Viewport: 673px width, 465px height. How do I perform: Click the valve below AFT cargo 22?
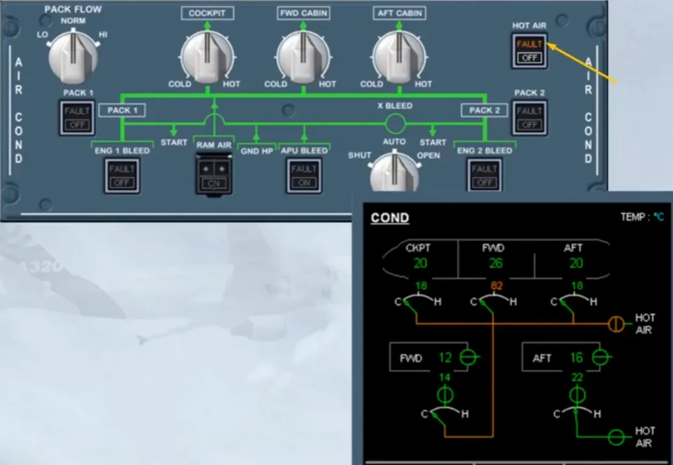[x=577, y=395]
